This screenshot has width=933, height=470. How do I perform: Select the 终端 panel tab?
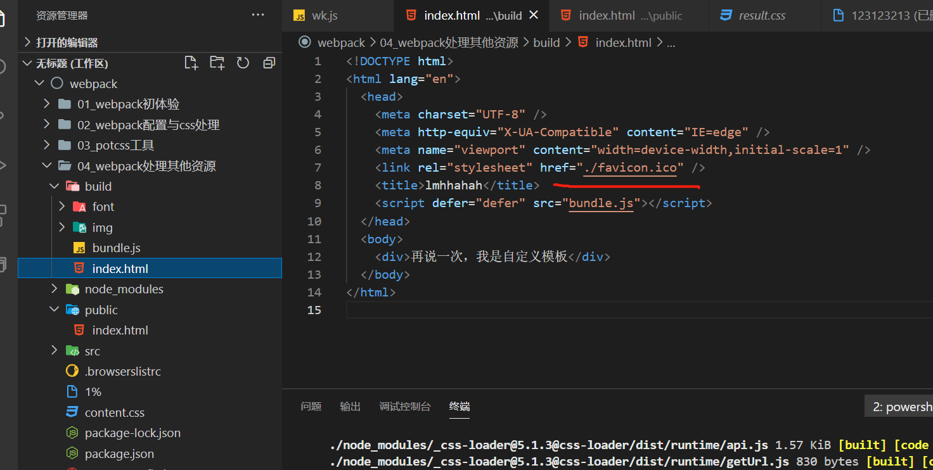click(x=460, y=407)
